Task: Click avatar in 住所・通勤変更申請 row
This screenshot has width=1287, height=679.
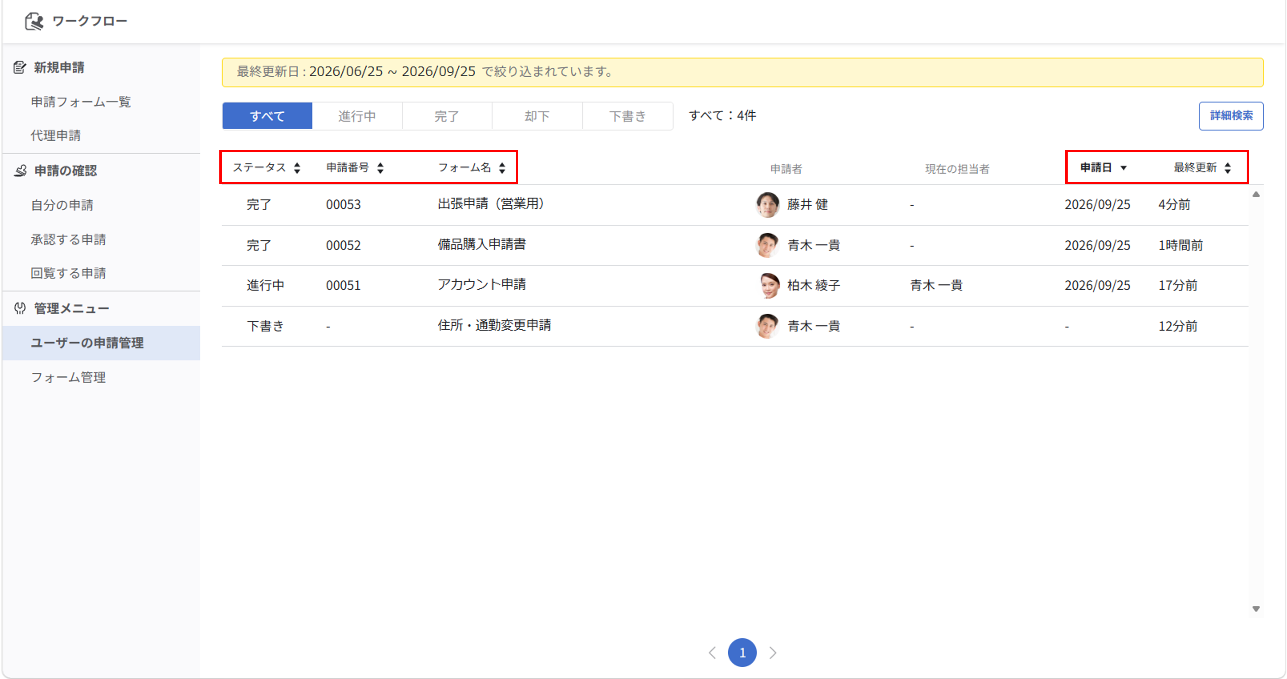Action: pyautogui.click(x=768, y=326)
